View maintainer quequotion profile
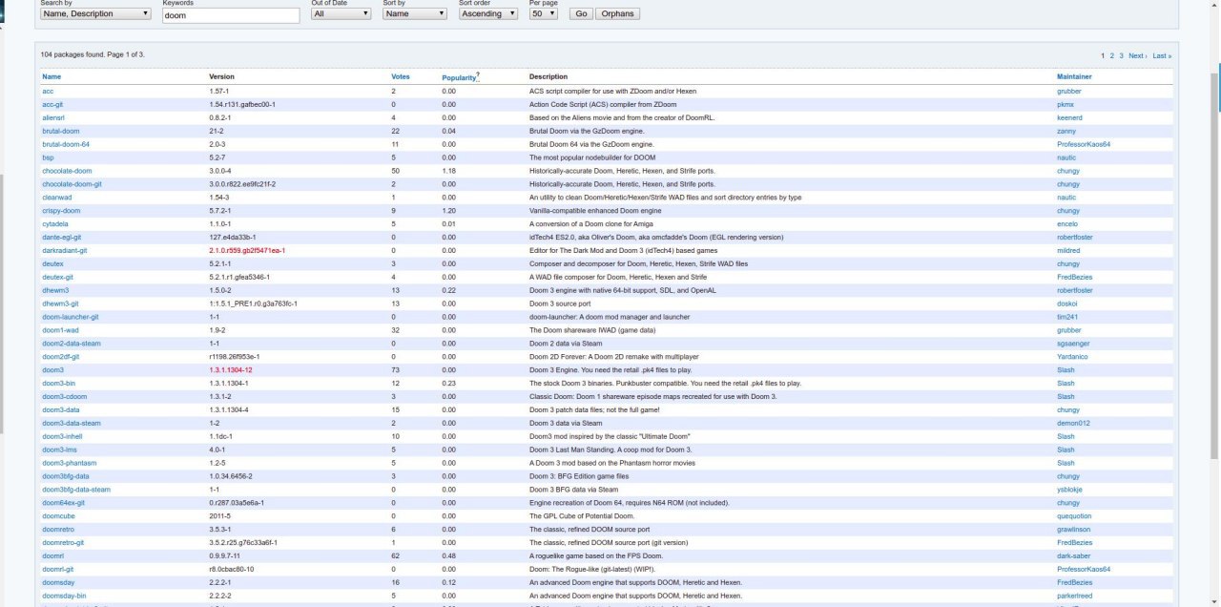 [1074, 516]
